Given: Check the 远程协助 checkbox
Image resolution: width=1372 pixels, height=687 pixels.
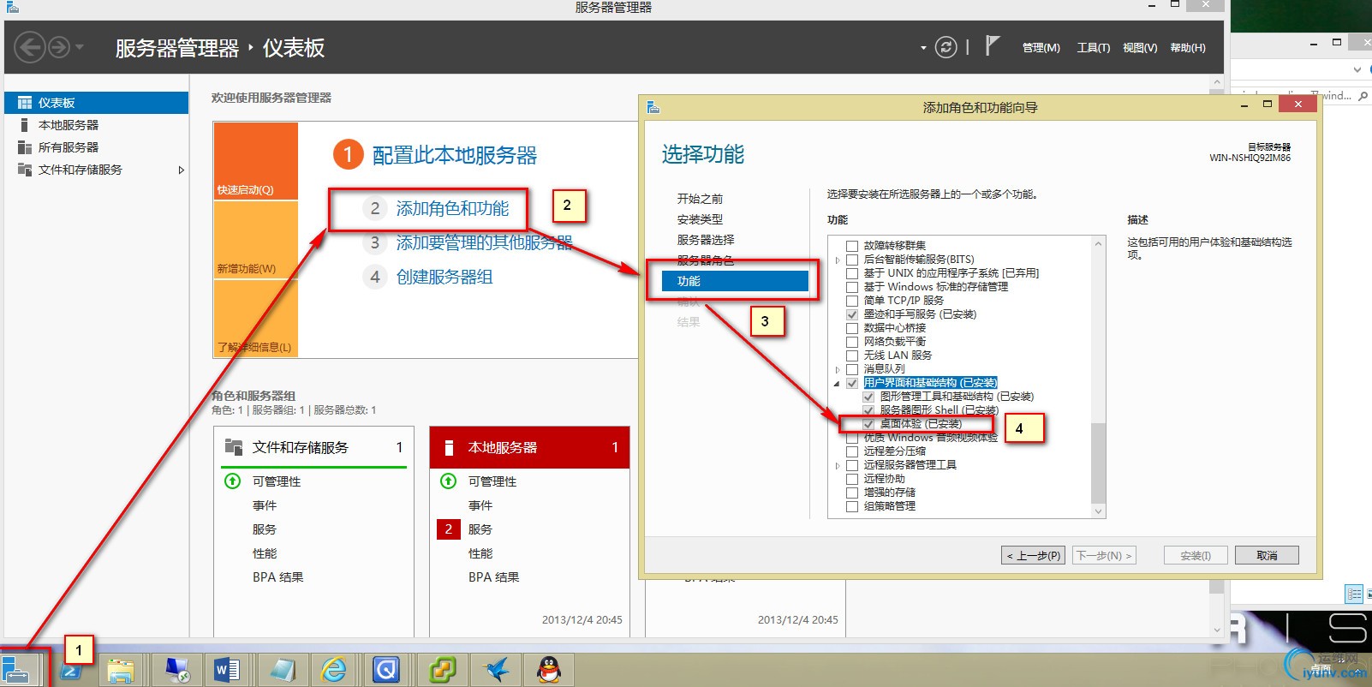Looking at the screenshot, I should coord(852,479).
